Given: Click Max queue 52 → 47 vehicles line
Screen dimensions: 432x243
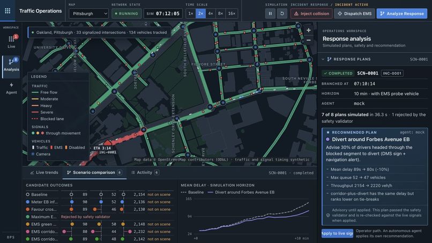Looking at the screenshot, I should (358, 178).
